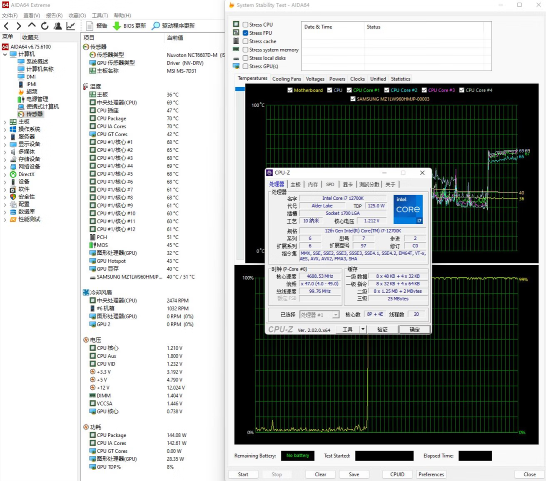Switch to the 内存 tab in CPU-Z
The image size is (546, 481).
(313, 184)
